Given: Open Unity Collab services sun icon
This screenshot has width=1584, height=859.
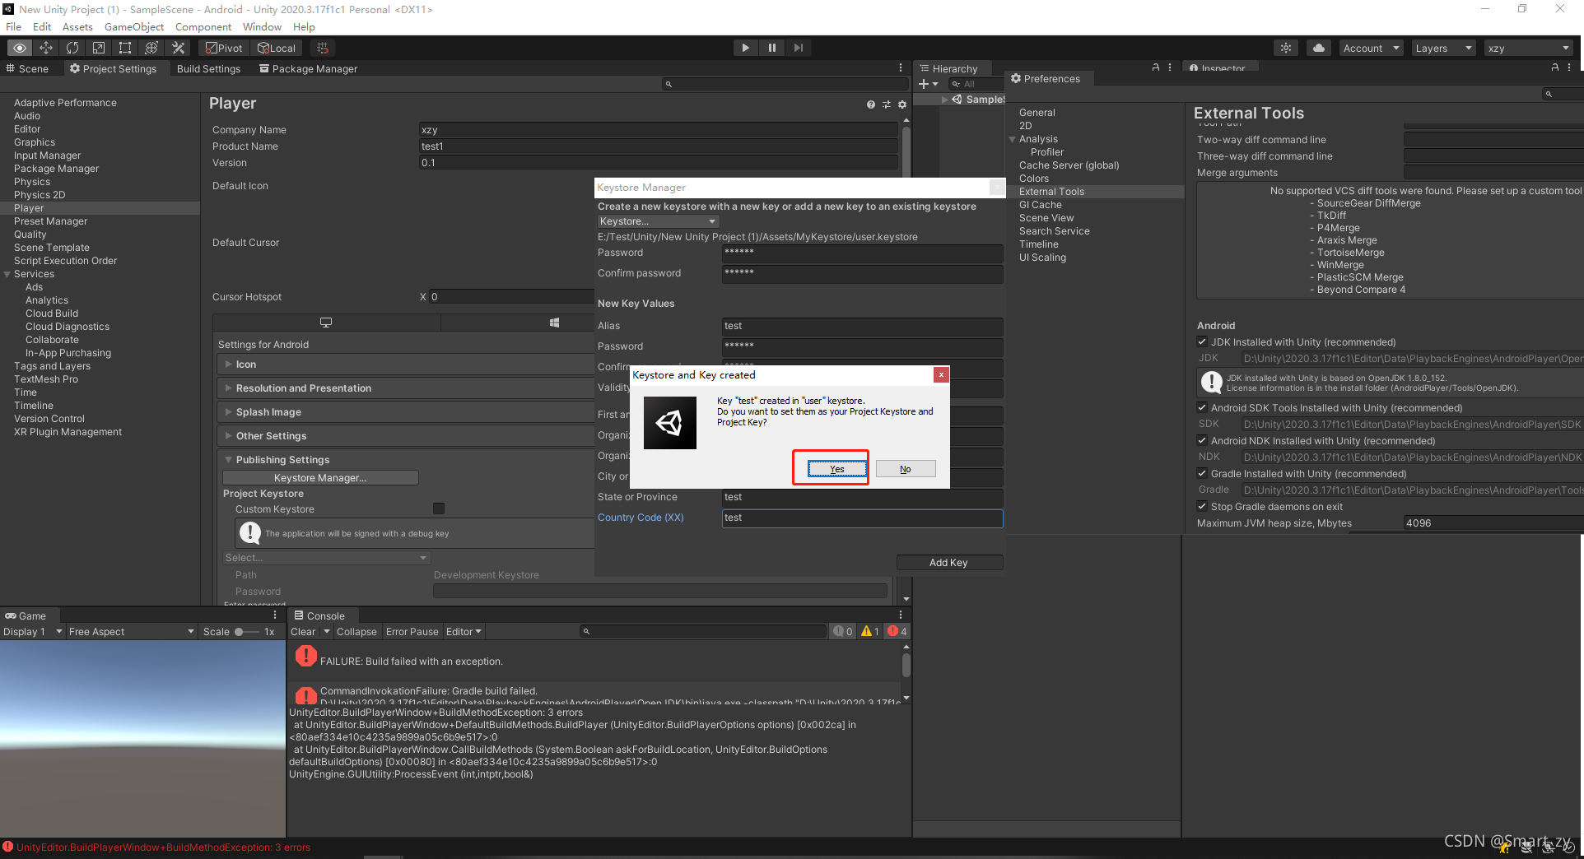Looking at the screenshot, I should coord(1286,48).
